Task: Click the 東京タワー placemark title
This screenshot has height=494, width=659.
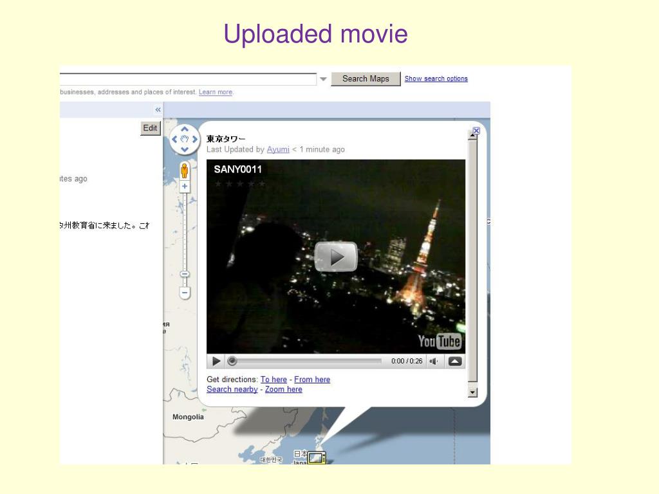Action: [226, 139]
